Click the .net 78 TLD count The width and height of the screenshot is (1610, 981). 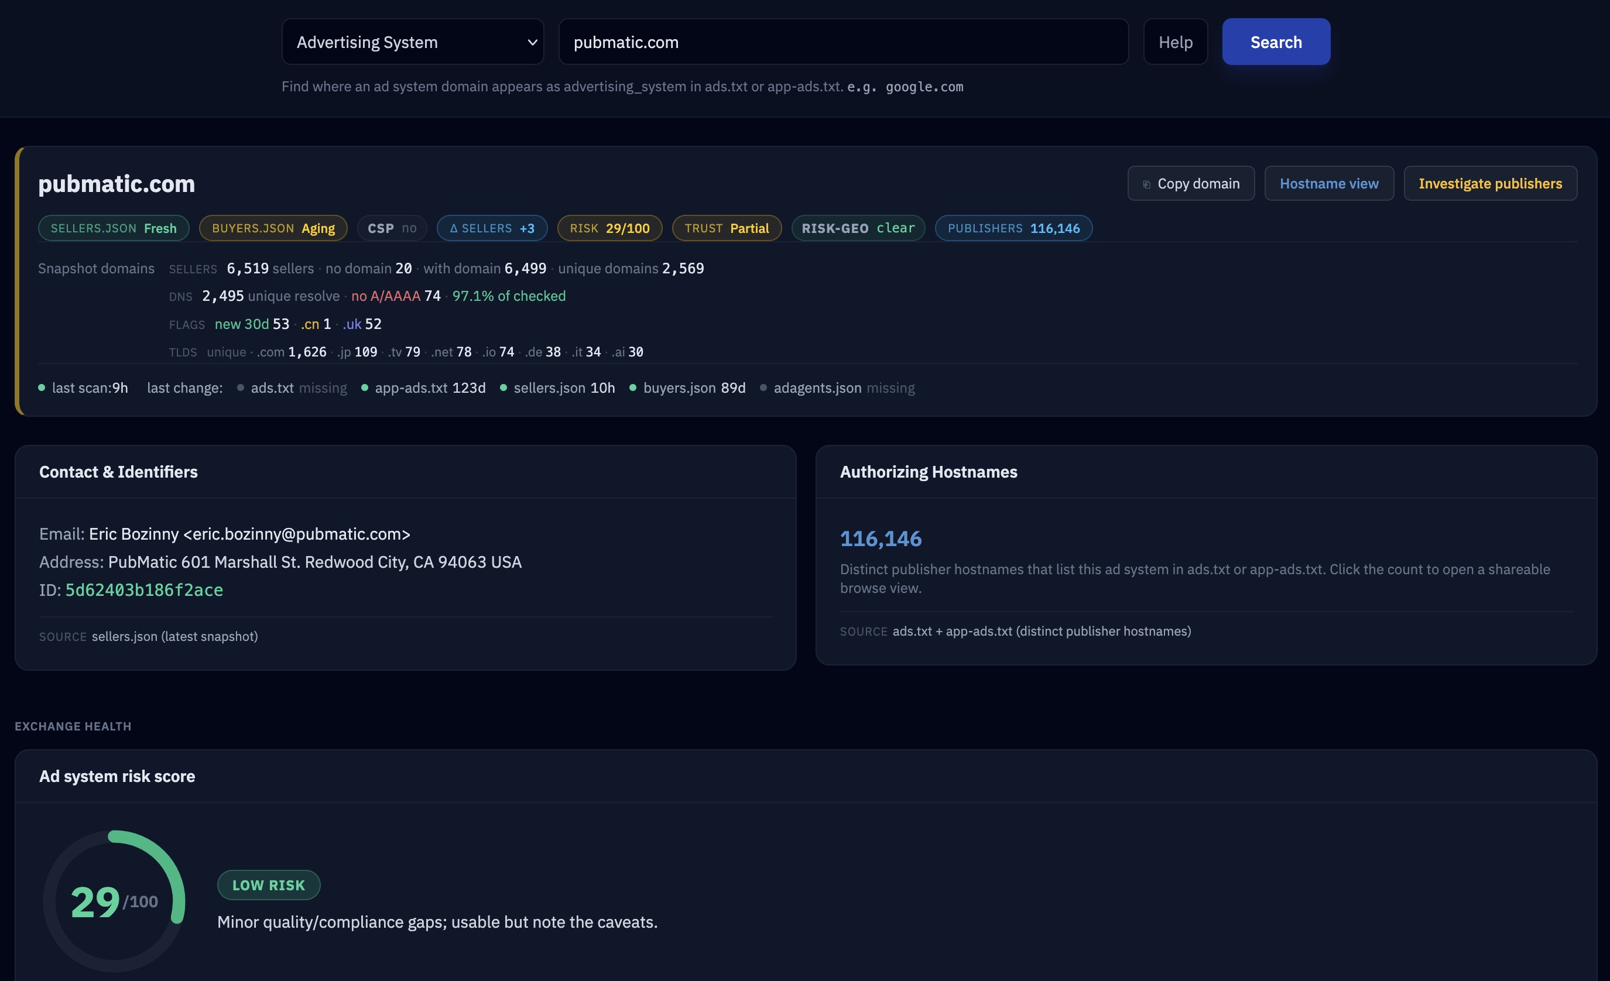point(451,352)
